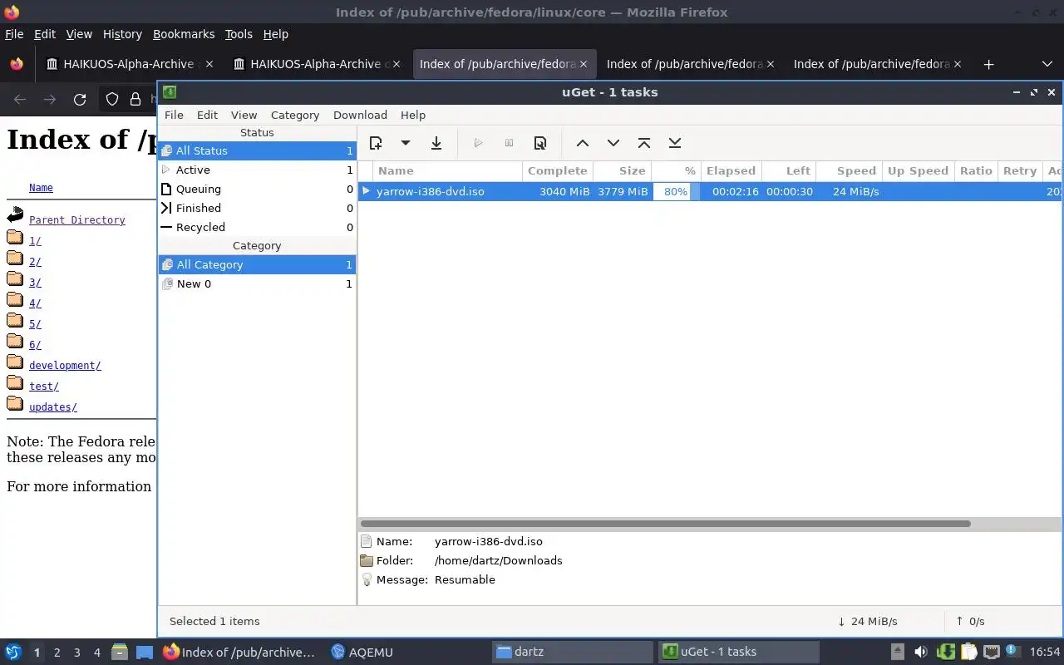The width and height of the screenshot is (1064, 665).
Task: Click the site padlock icon
Action: [x=135, y=100]
